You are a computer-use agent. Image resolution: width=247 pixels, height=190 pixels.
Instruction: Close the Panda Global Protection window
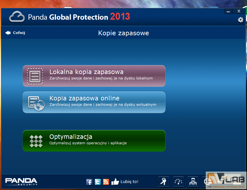click(x=239, y=11)
